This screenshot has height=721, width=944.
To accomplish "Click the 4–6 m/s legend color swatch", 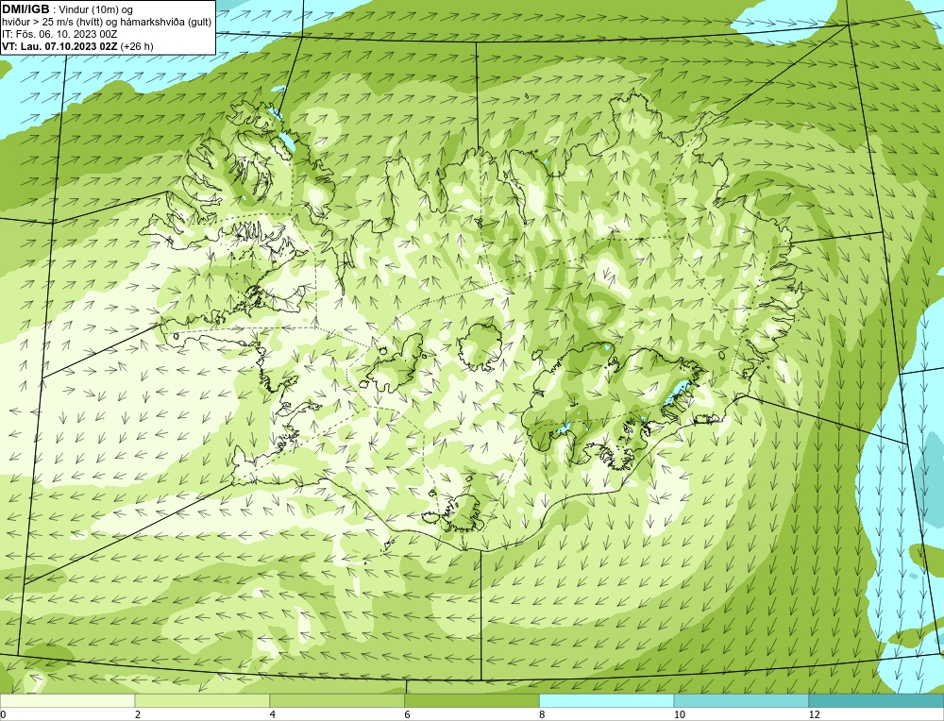I will (x=337, y=701).
